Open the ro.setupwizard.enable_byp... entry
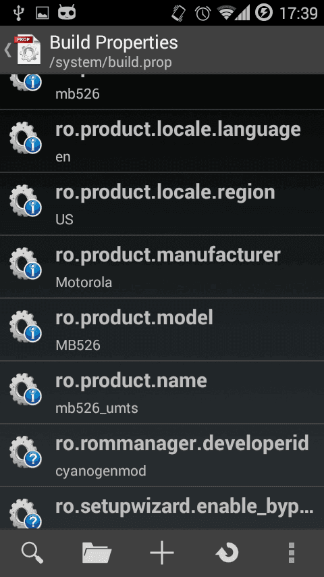Viewport: 324px width, 577px height. pyautogui.click(x=162, y=509)
